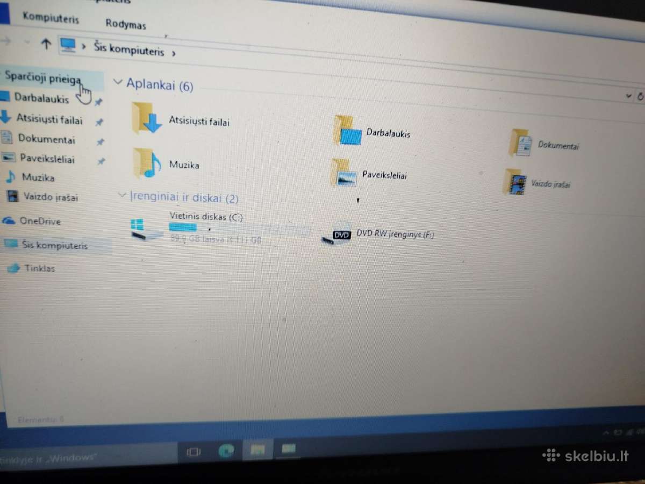Switch to the Rodymas ribbon tab
This screenshot has height=484, width=645.
(126, 24)
